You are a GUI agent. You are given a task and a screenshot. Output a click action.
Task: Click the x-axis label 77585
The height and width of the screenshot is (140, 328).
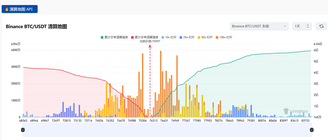[x=197, y=121]
